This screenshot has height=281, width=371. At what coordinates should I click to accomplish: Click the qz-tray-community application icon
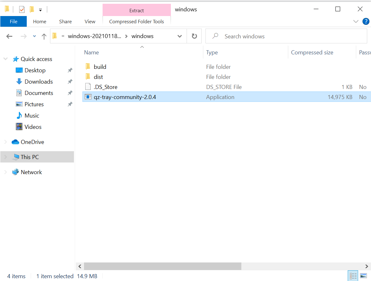(88, 97)
